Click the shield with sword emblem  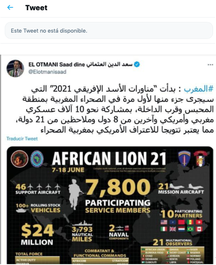tap(184, 159)
